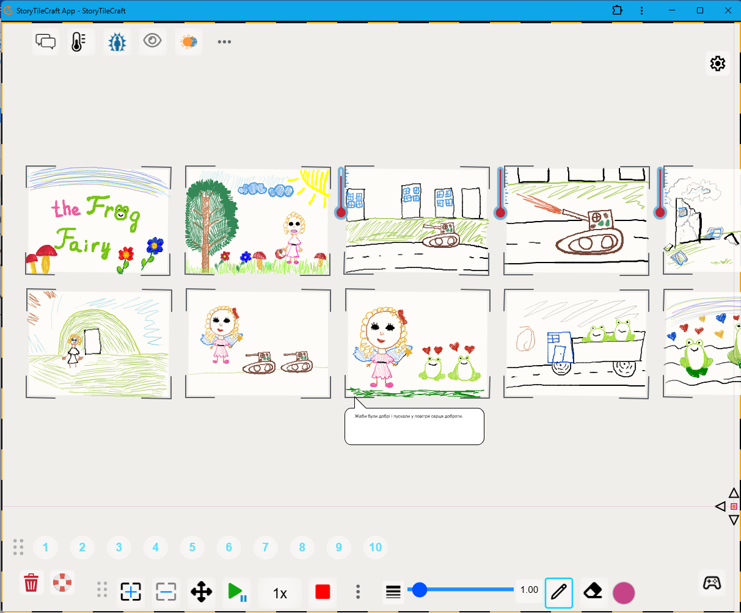The height and width of the screenshot is (613, 741).
Task: Toggle the eye visibility icon
Action: 153,42
